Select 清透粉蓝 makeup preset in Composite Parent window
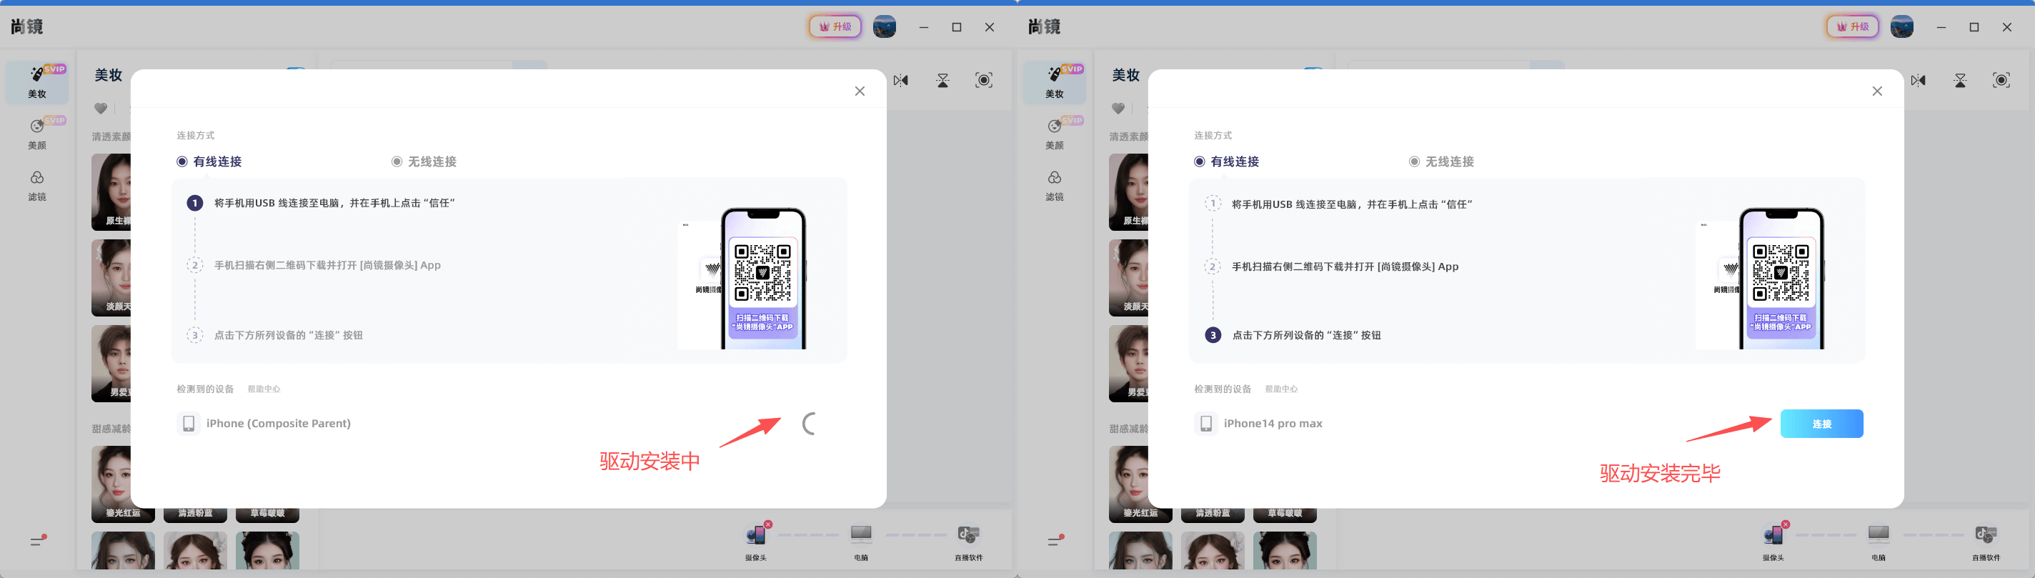The image size is (2035, 578). 195,513
